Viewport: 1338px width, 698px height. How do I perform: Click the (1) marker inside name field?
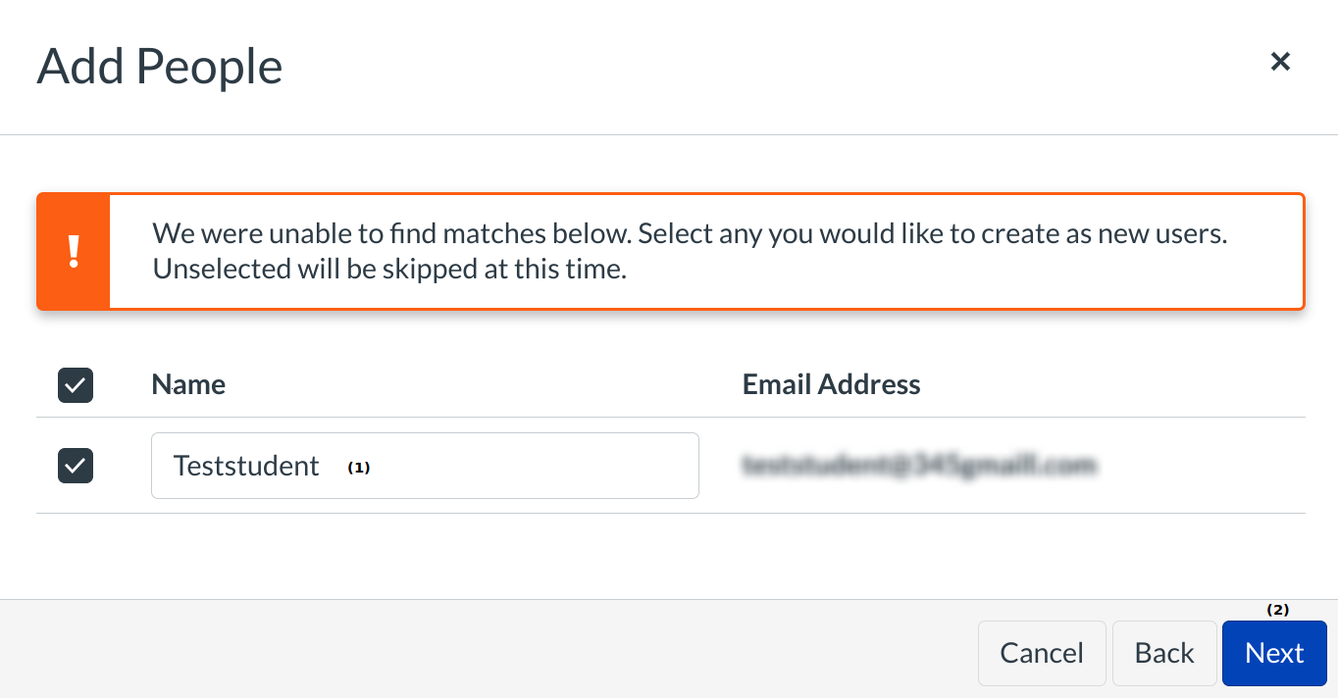pos(359,468)
